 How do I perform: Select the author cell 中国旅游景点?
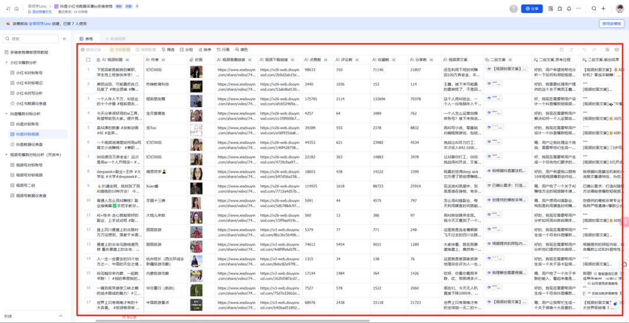(x=165, y=305)
